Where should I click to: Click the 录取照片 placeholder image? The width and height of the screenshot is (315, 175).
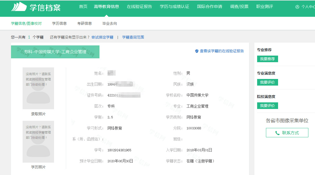click(38, 88)
